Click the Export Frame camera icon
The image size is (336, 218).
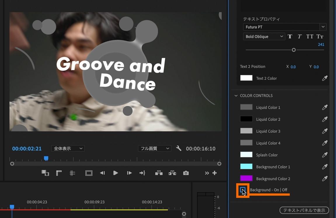click(x=186, y=173)
